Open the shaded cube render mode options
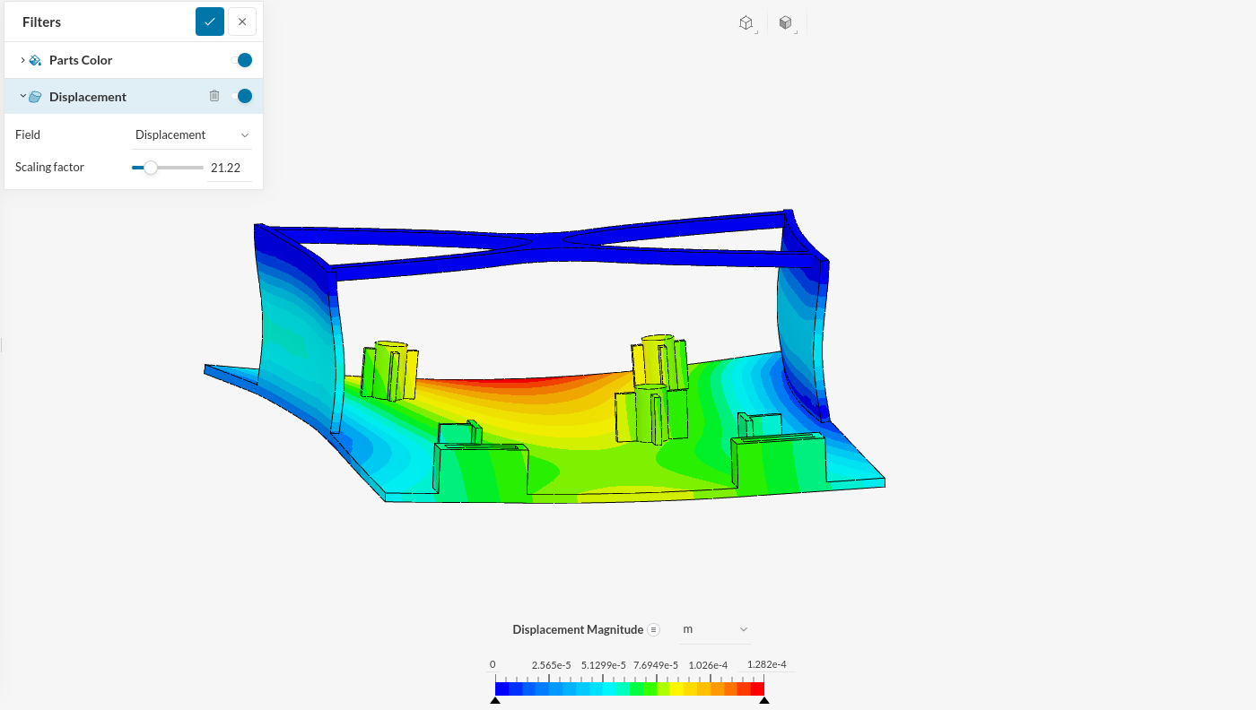Viewport: 1256px width, 710px height. tap(786, 23)
